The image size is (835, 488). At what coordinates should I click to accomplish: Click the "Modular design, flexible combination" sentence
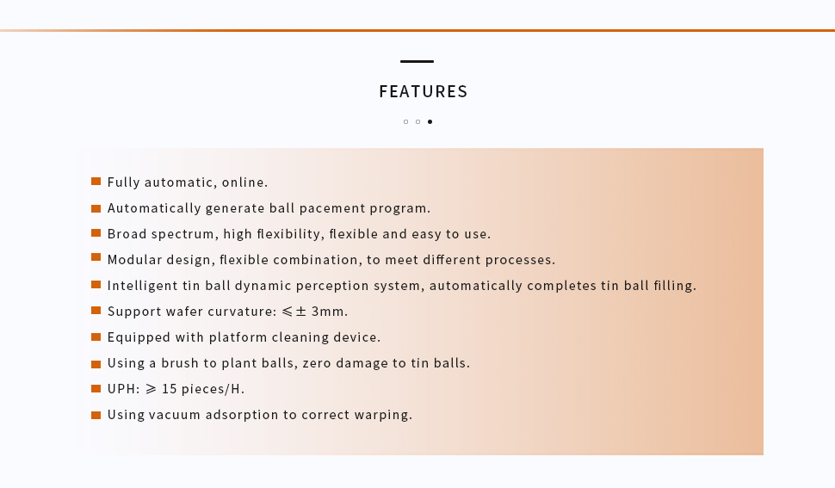pyautogui.click(x=331, y=260)
